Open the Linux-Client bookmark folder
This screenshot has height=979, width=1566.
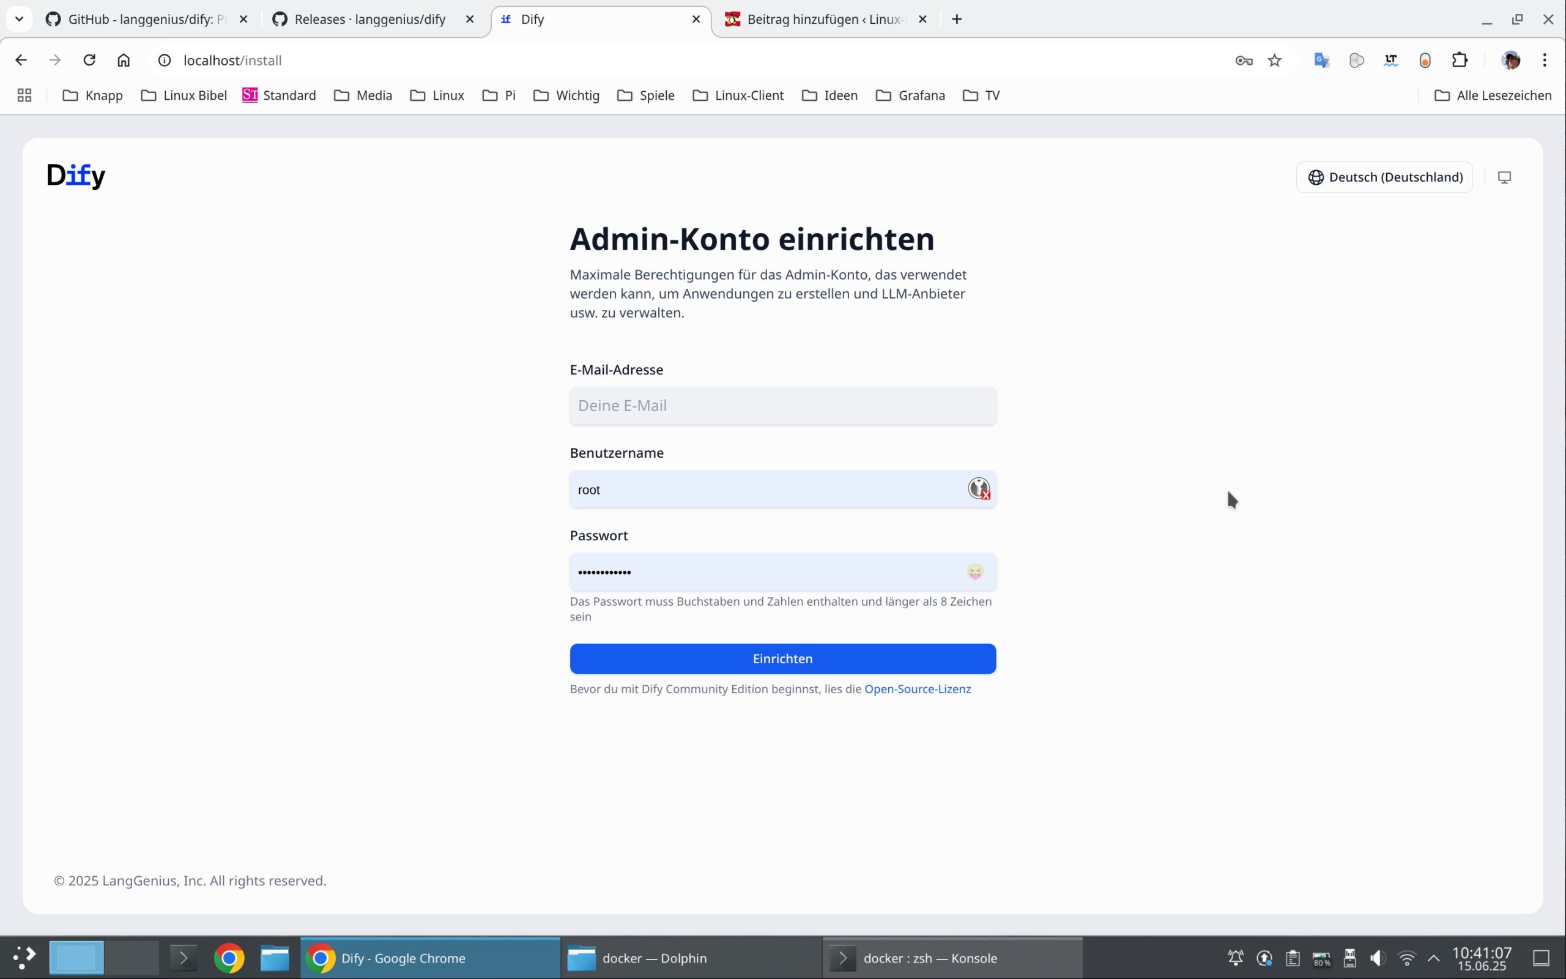(x=738, y=95)
